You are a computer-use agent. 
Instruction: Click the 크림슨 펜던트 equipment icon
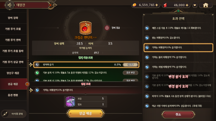86,28
